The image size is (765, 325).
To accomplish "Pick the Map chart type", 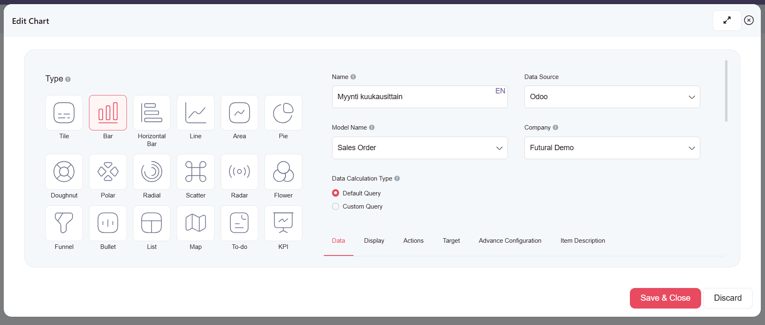I will pos(196,223).
